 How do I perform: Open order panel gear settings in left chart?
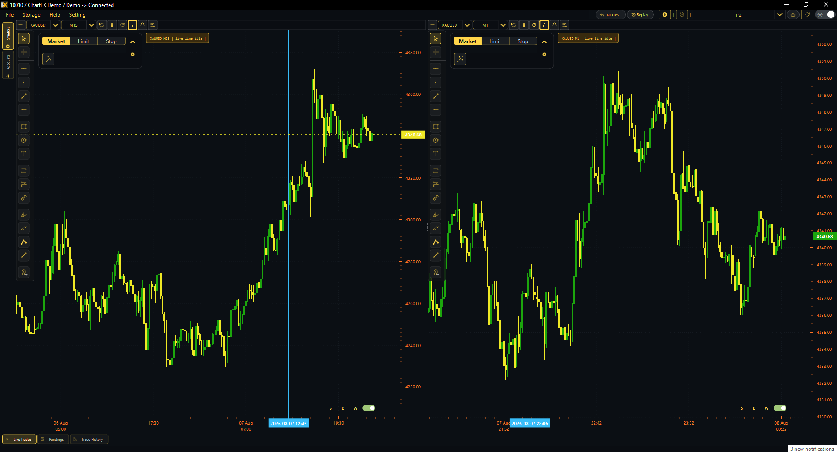point(133,54)
